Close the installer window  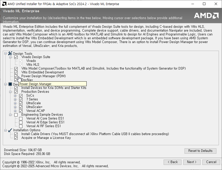click(x=216, y=4)
